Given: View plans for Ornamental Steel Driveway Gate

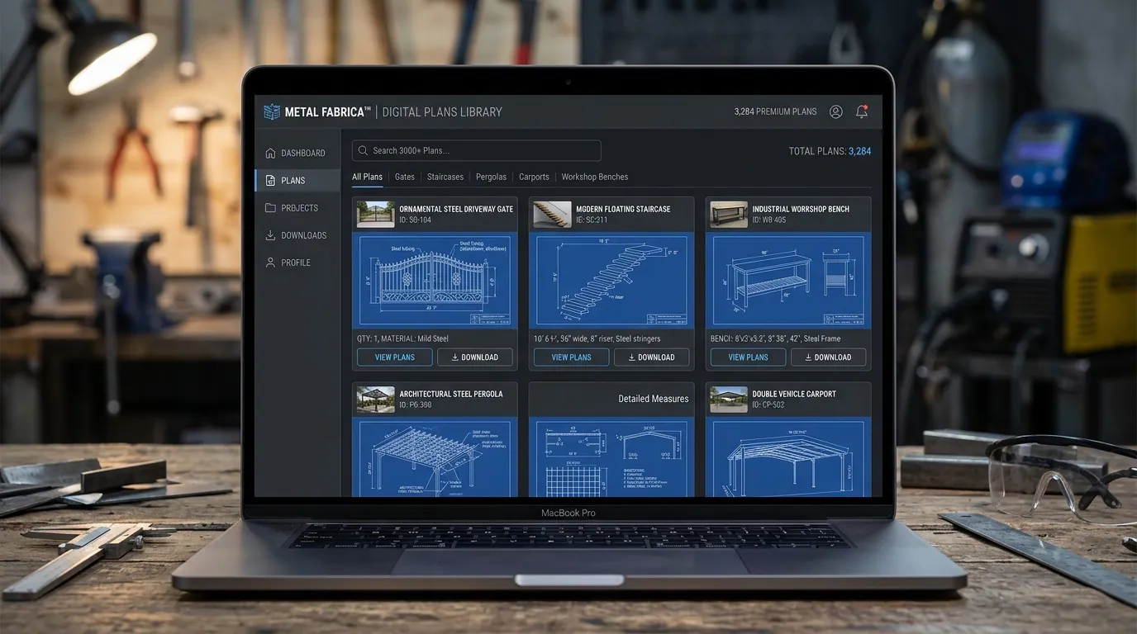Looking at the screenshot, I should click(395, 357).
